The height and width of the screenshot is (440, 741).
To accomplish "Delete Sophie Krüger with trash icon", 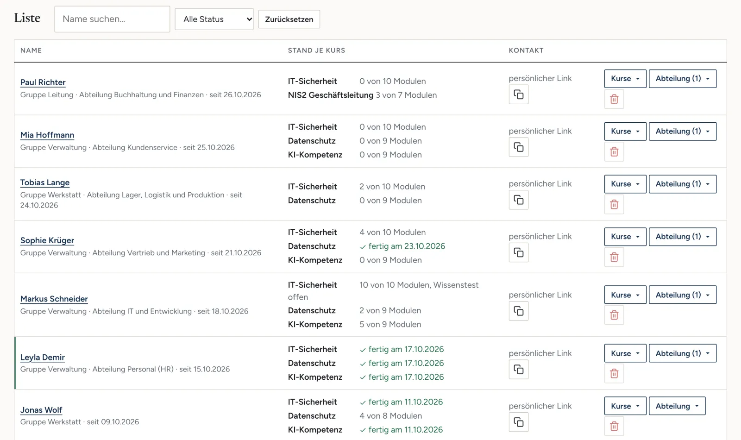I will (x=614, y=257).
